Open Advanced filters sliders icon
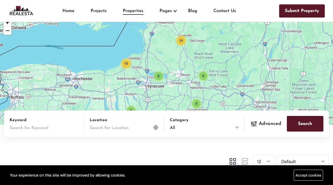Viewport: 333px width, 185px height. tap(254, 124)
